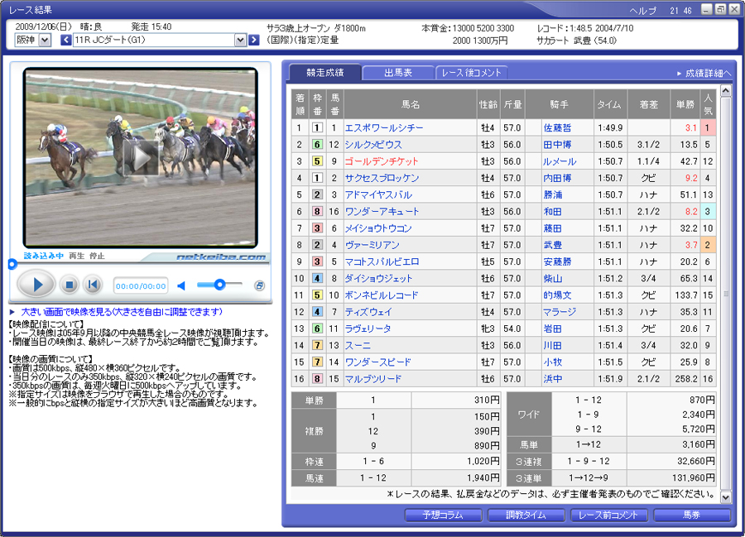Image resolution: width=745 pixels, height=537 pixels.
Task: Switch to the レース後コメント tab
Action: click(x=471, y=73)
